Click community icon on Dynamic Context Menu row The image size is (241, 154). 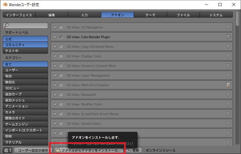tap(228, 66)
